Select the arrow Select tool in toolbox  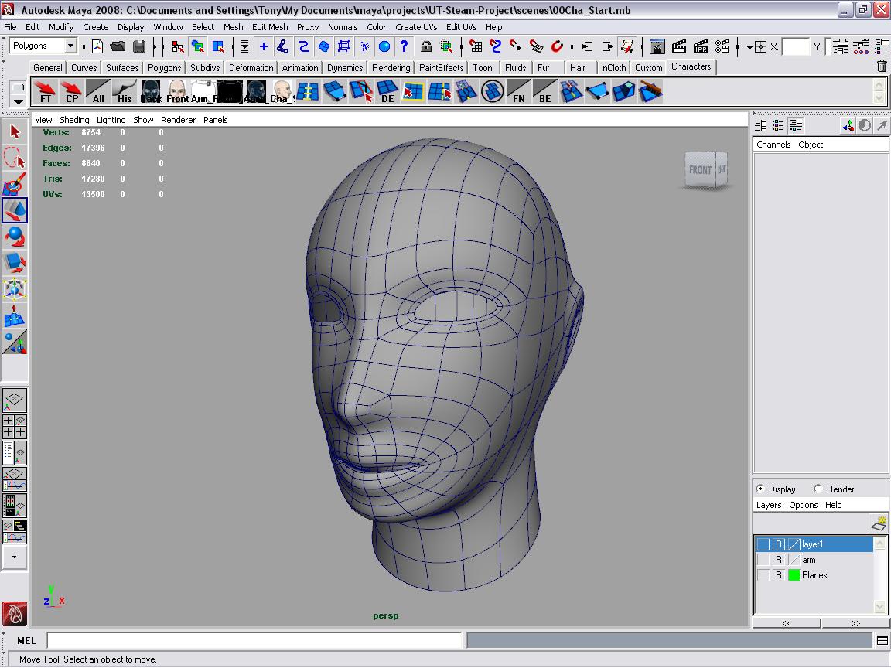15,131
